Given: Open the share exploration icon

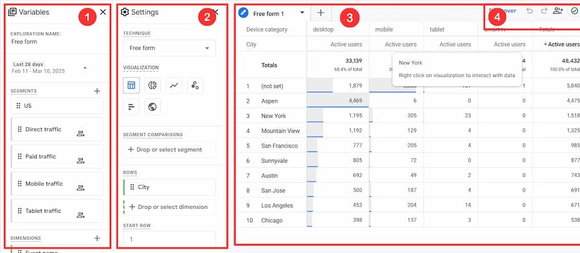Looking at the screenshot, I should pyautogui.click(x=558, y=11).
